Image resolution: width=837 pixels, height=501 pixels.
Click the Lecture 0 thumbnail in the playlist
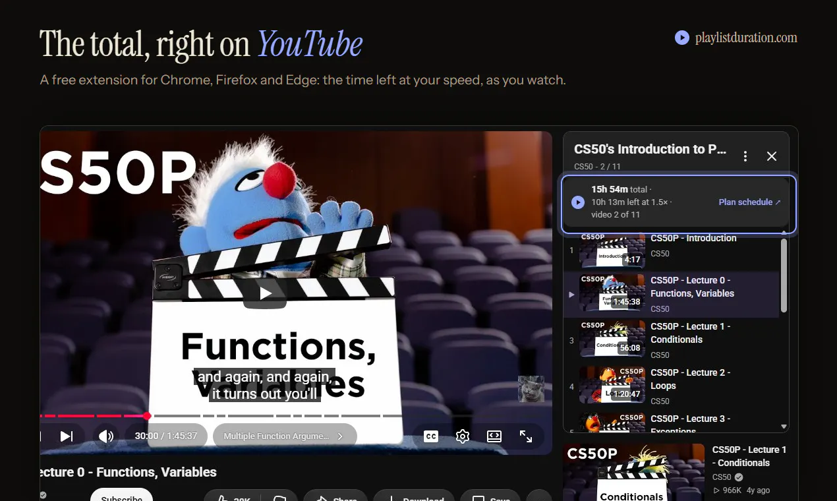click(x=612, y=293)
